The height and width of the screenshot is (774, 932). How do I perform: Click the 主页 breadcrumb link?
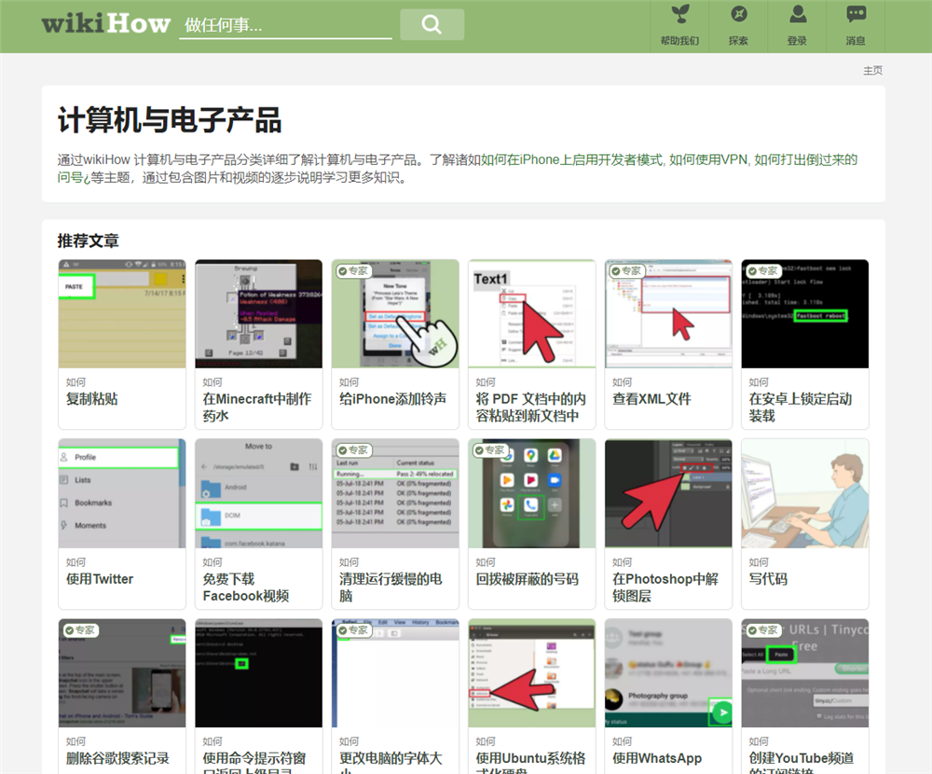tap(872, 70)
